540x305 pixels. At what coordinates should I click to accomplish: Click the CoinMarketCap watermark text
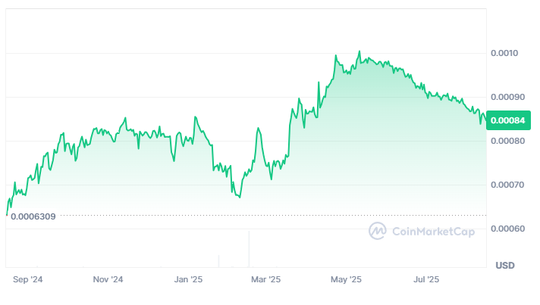(433, 232)
